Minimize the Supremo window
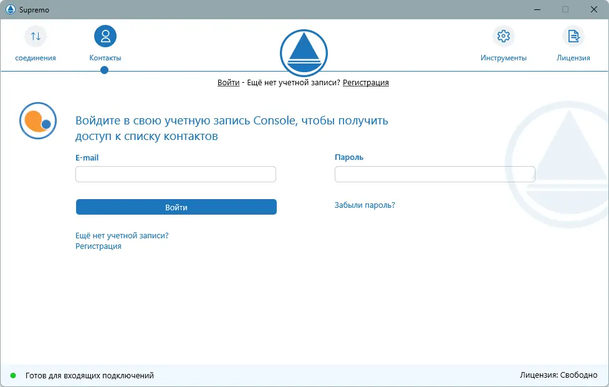 pos(537,9)
